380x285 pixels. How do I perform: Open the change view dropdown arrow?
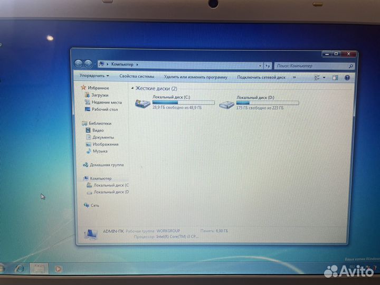325,78
